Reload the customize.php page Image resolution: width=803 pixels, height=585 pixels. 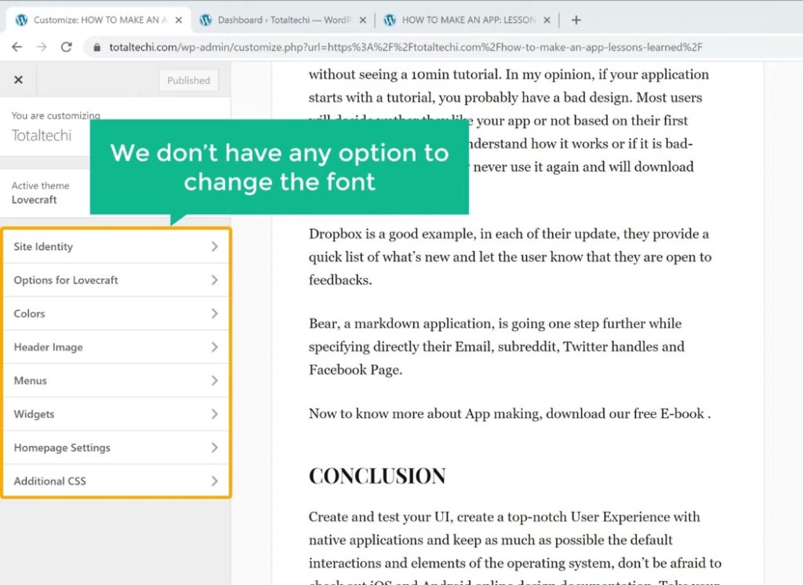click(x=66, y=46)
